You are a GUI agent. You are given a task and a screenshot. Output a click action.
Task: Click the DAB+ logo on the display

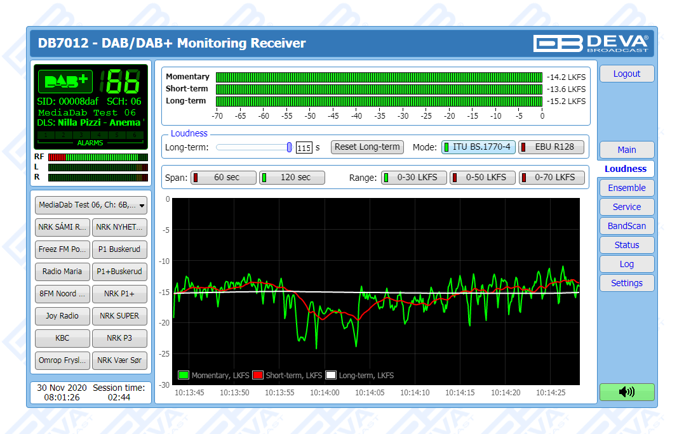click(x=65, y=82)
